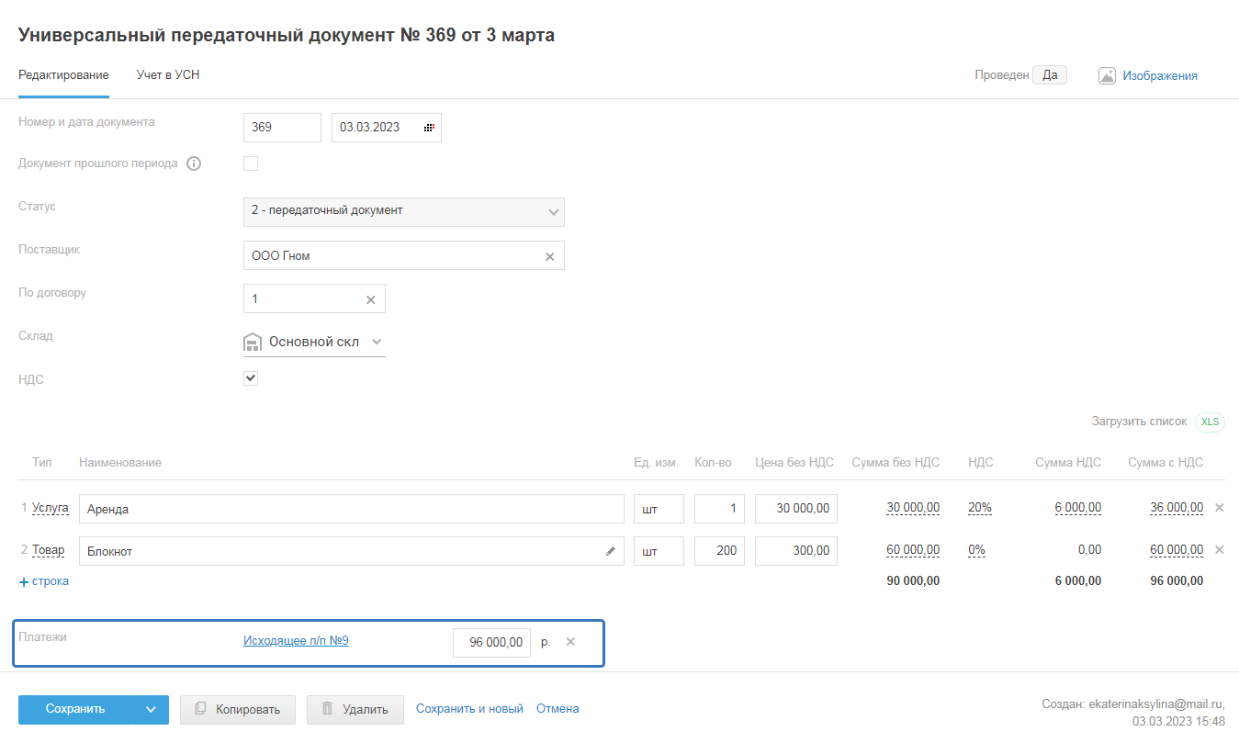The height and width of the screenshot is (743, 1239).
Task: Click the Копировать button
Action: click(x=238, y=709)
